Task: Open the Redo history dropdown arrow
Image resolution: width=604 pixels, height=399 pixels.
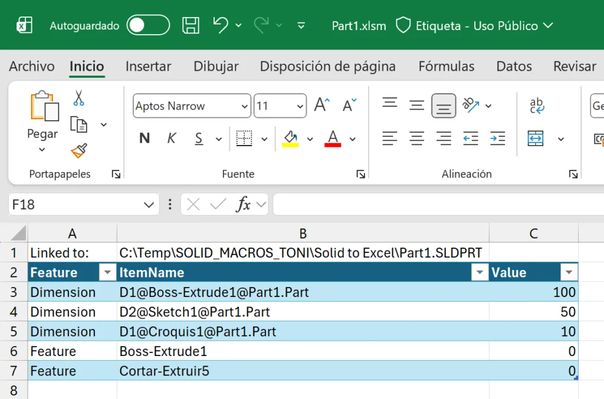Action: coord(279,25)
